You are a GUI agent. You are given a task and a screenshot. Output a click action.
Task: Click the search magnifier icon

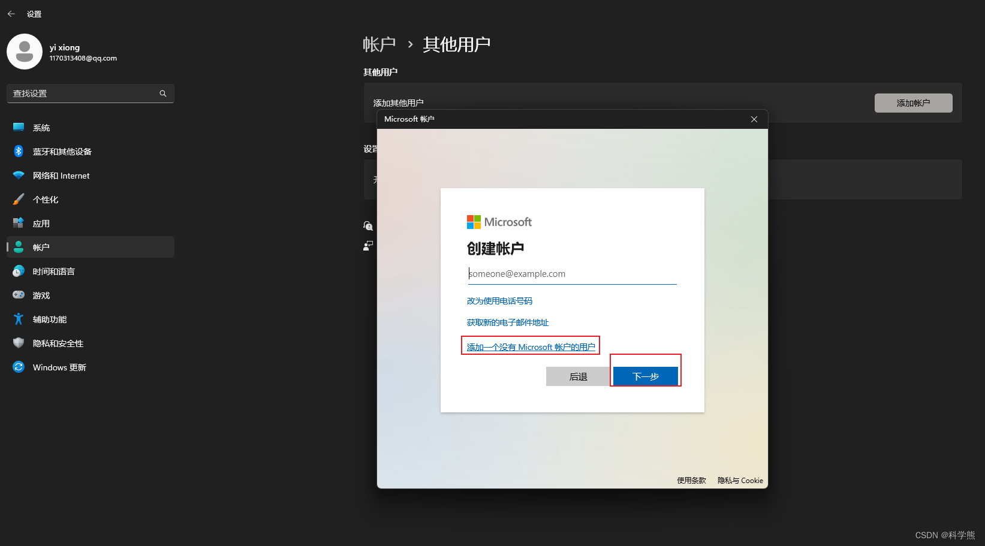[x=163, y=93]
